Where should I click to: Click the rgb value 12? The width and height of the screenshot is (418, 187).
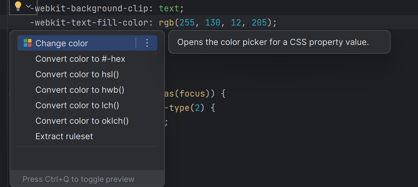(236, 23)
